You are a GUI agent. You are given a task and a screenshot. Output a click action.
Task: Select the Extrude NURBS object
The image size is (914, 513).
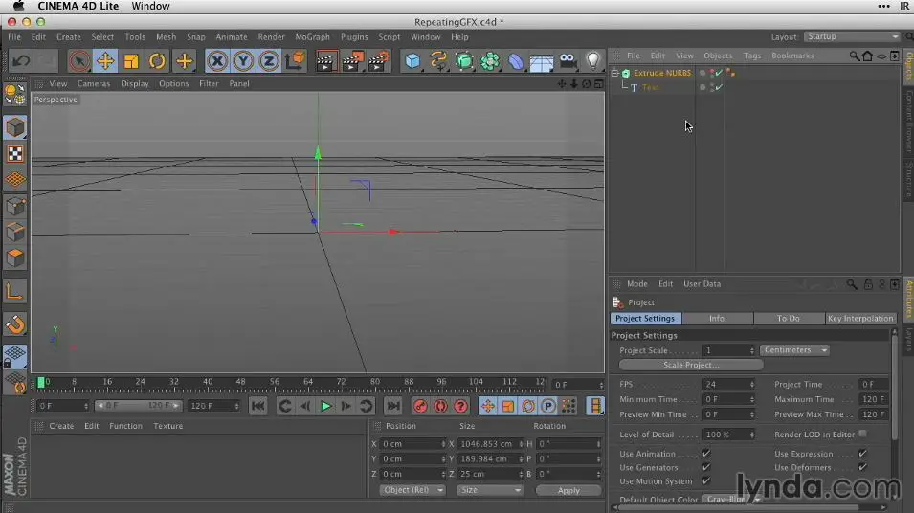(x=661, y=73)
